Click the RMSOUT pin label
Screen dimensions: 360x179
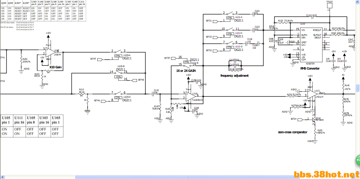317,30
